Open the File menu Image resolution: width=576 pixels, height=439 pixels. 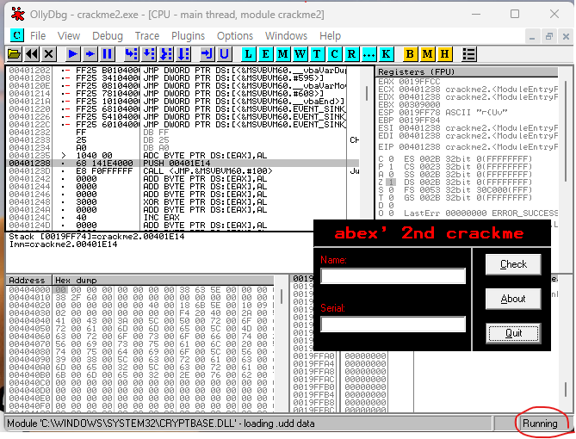[38, 36]
